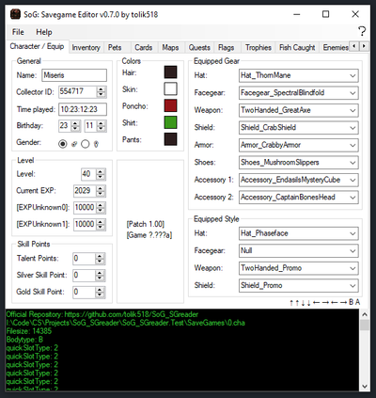376x398 pixels.
Task: Switch to the Quests tab
Action: [199, 48]
